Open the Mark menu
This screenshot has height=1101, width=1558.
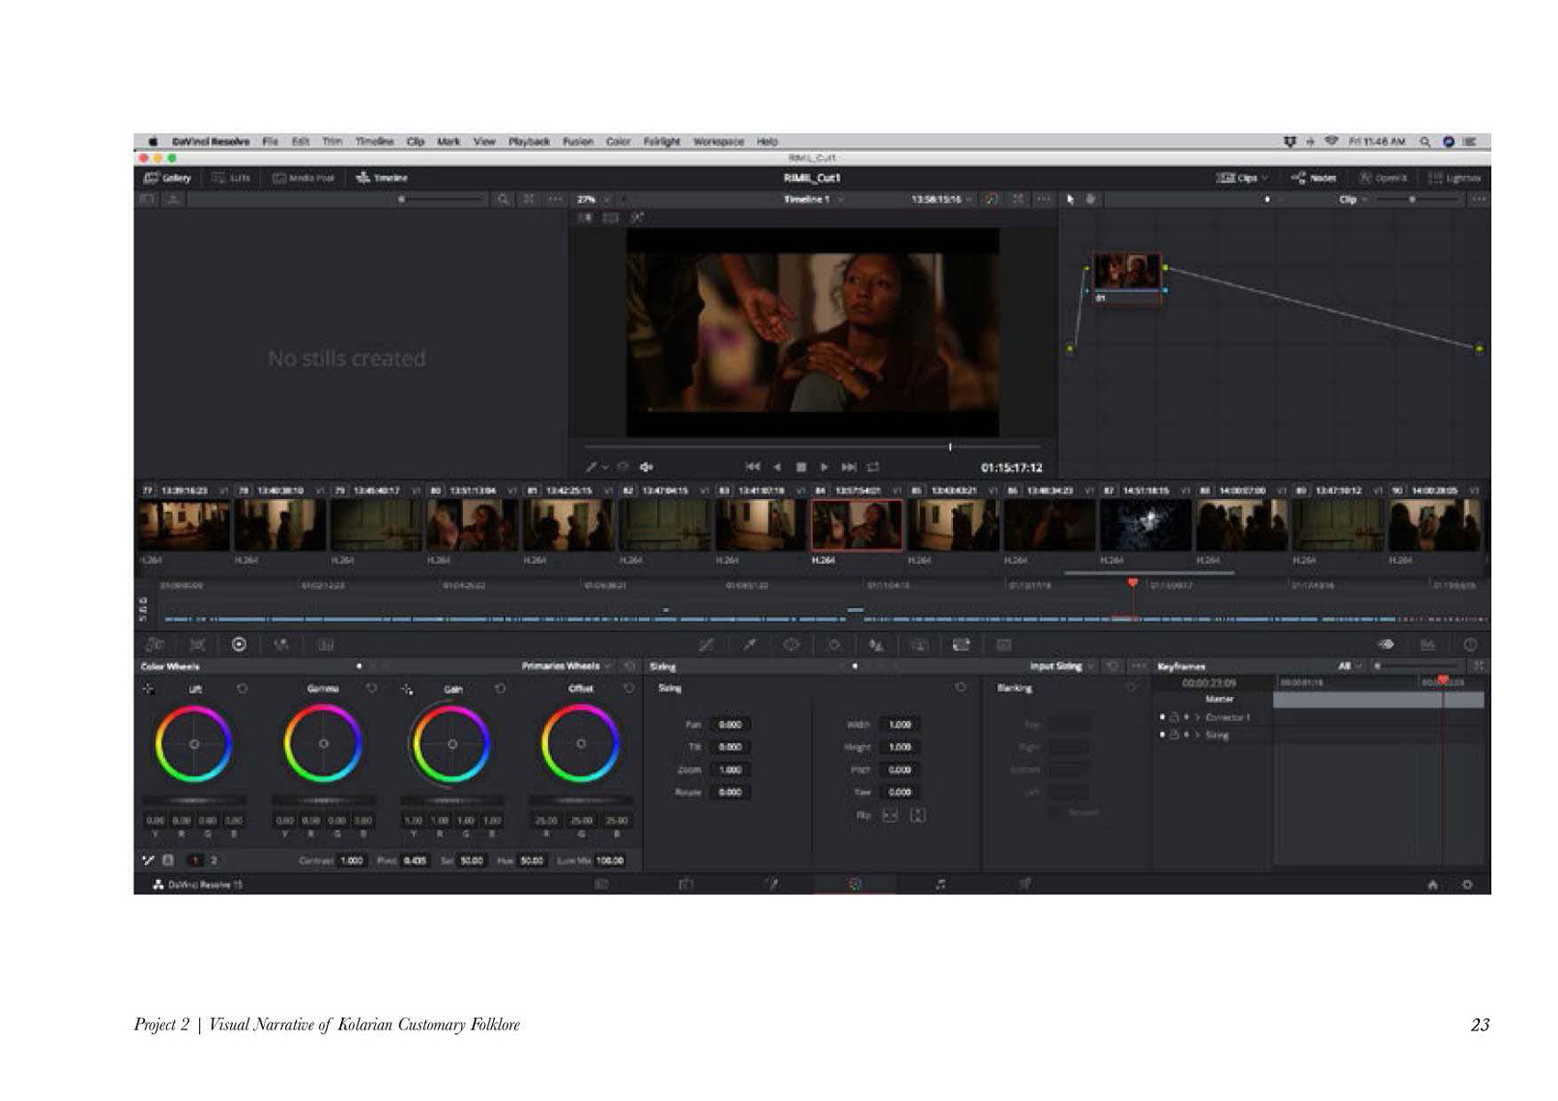pyautogui.click(x=448, y=142)
